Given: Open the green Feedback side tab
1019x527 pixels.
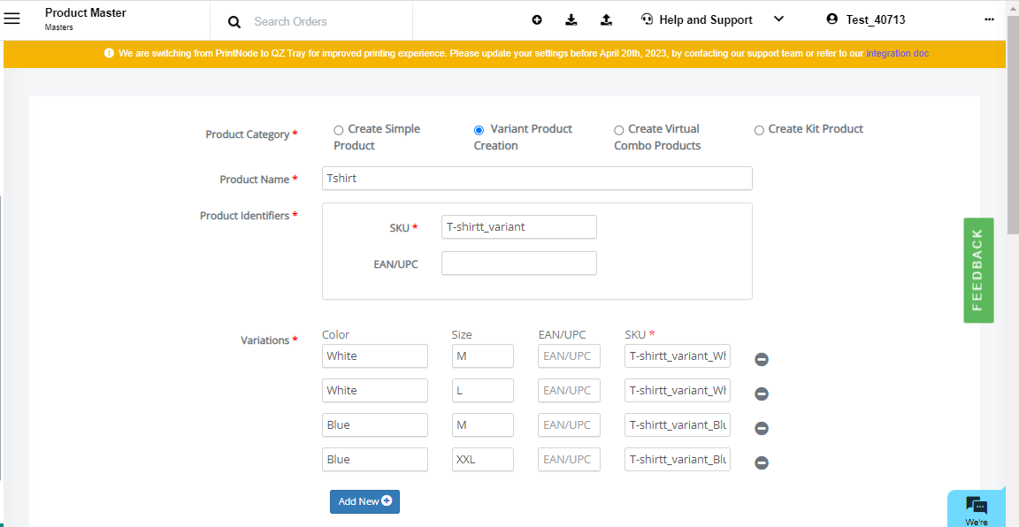Looking at the screenshot, I should click(978, 271).
